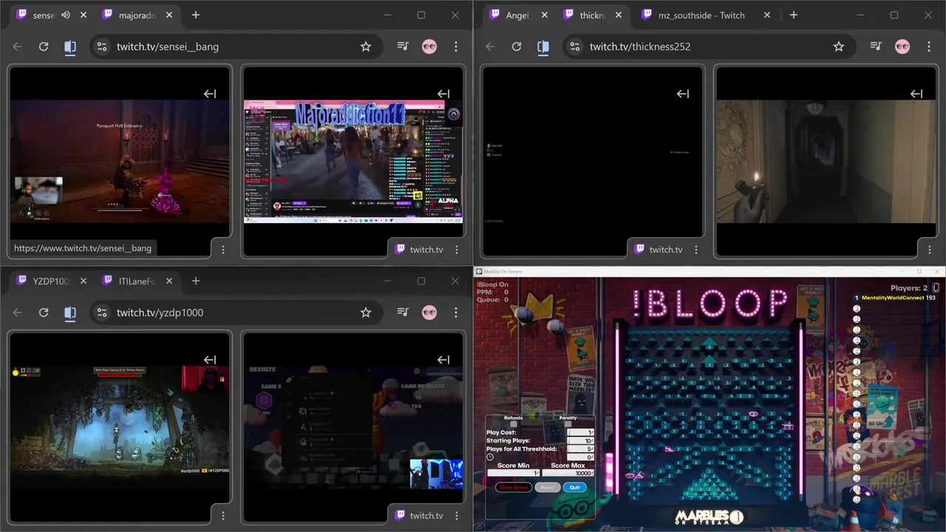Open twitch.tv pane menu under Majoraddiction11 stream
The height and width of the screenshot is (532, 946).
pyautogui.click(x=457, y=250)
